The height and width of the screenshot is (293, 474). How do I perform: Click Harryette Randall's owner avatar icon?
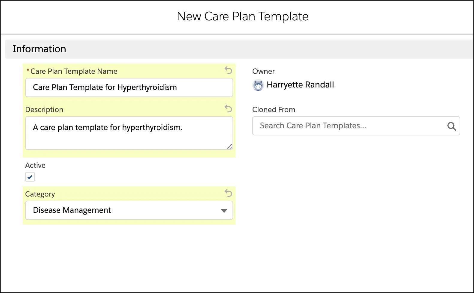coord(258,85)
